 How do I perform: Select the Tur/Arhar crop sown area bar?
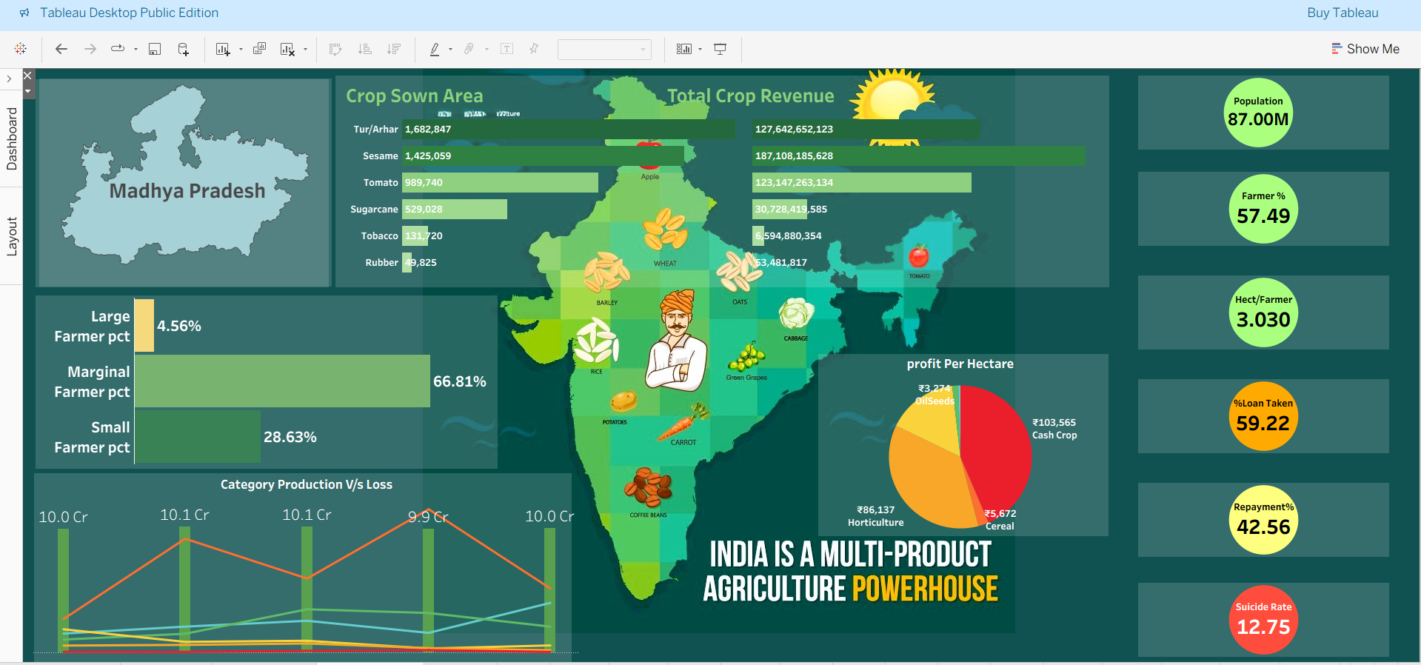tap(569, 129)
